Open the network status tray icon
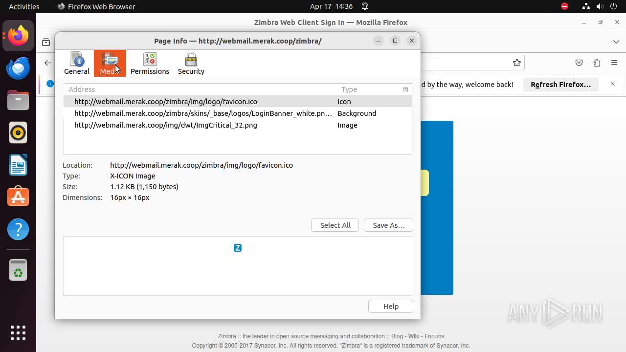The height and width of the screenshot is (352, 626). [x=586, y=6]
